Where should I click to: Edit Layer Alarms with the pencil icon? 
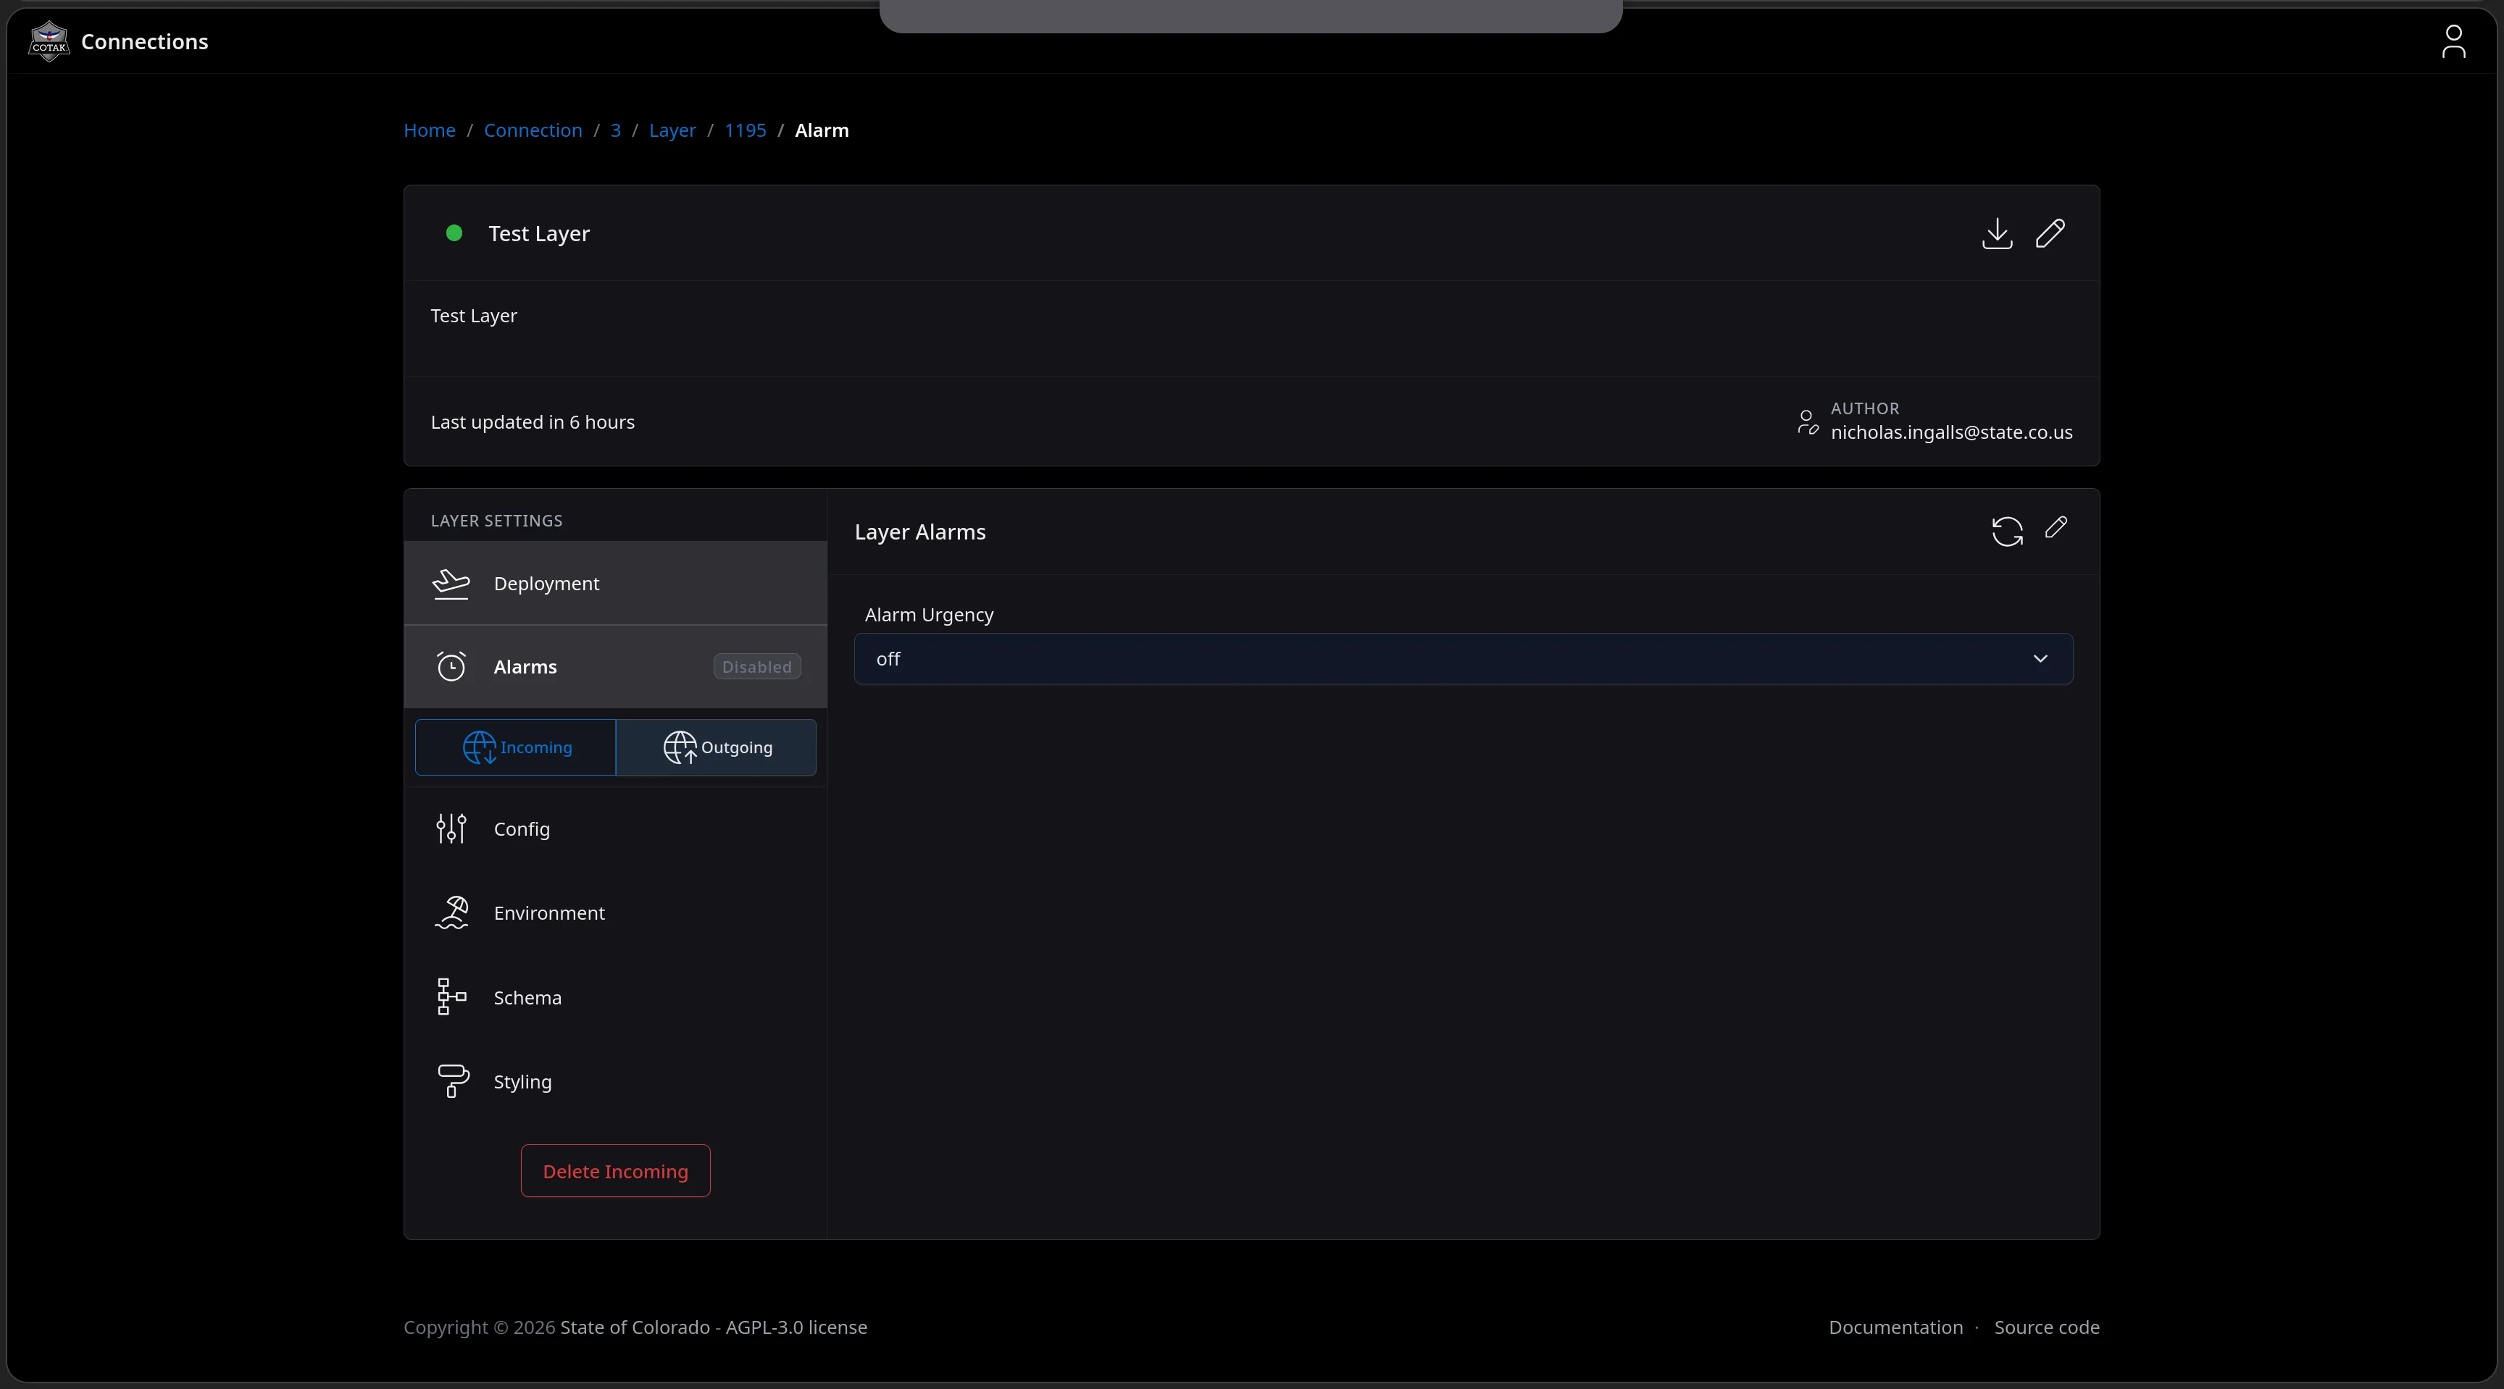(2056, 527)
